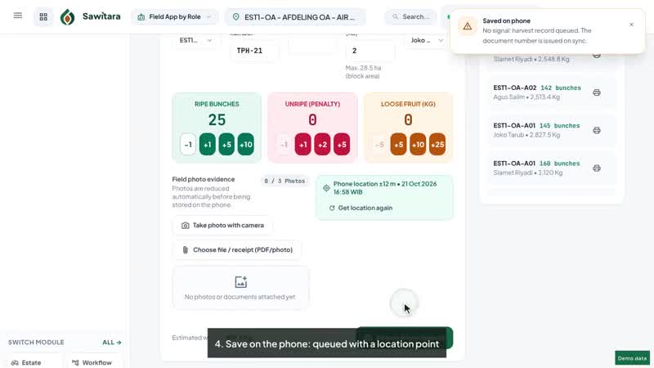This screenshot has width=654, height=368.
Task: Add 5 kg of loose fruit
Action: coord(398,145)
